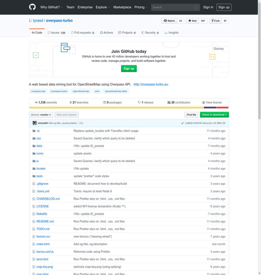Click the GitHub Octocat logo

(32, 7)
